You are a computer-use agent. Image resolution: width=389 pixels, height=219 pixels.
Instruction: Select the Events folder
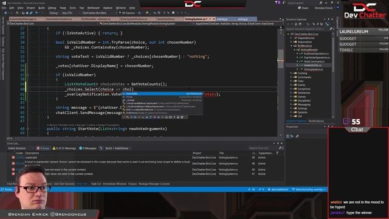point(301,85)
